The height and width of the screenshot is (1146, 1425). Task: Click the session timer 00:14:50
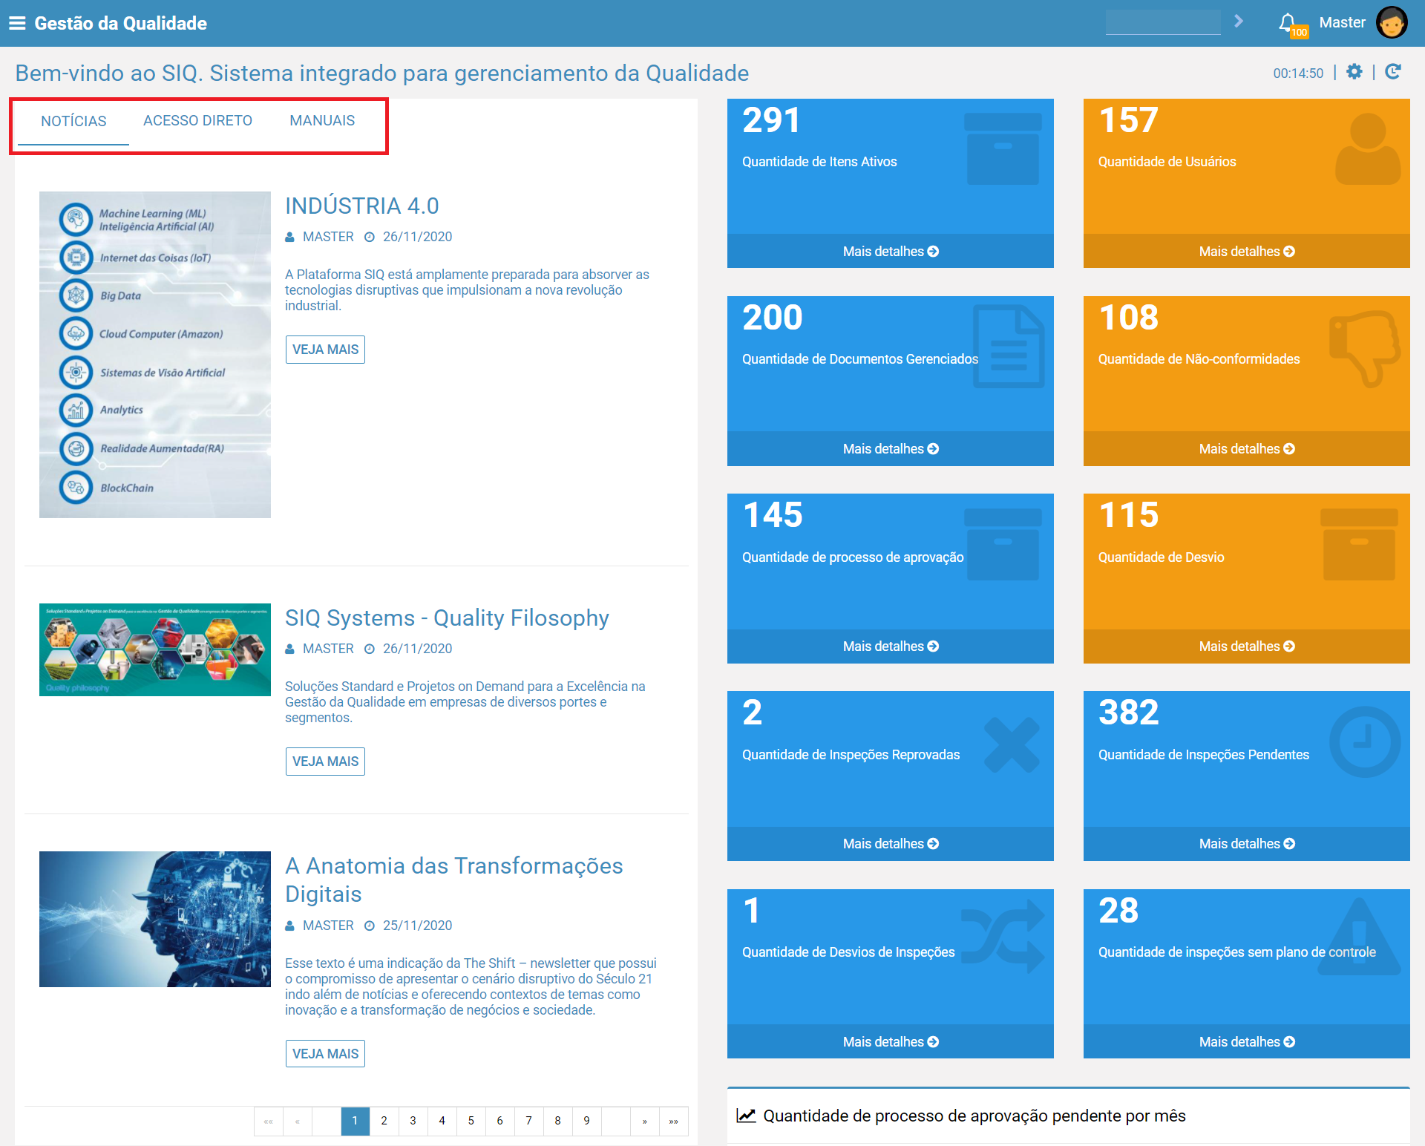pos(1298,73)
